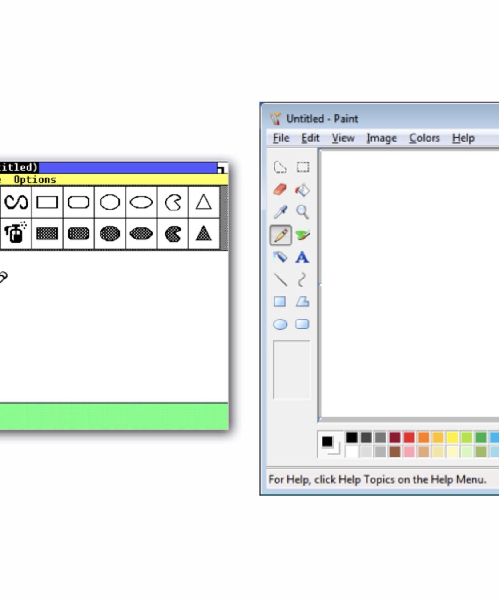The image size is (499, 599).
Task: Click the filled triangle shape tool
Action: tap(204, 233)
